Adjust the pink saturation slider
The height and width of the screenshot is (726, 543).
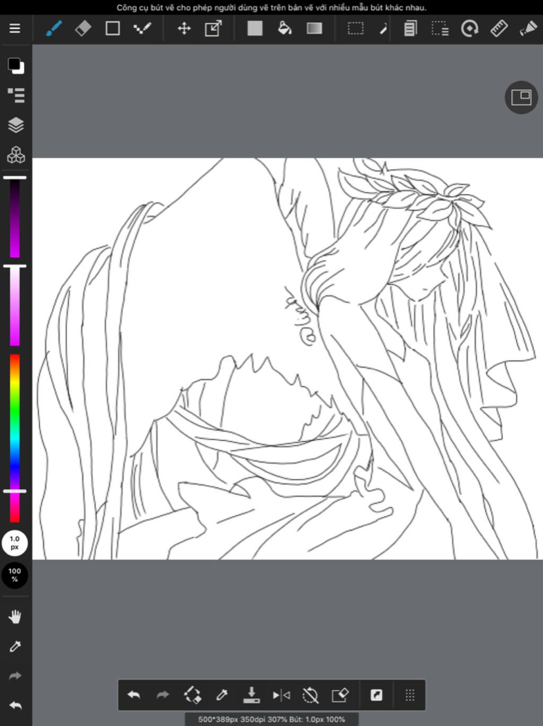tap(15, 305)
